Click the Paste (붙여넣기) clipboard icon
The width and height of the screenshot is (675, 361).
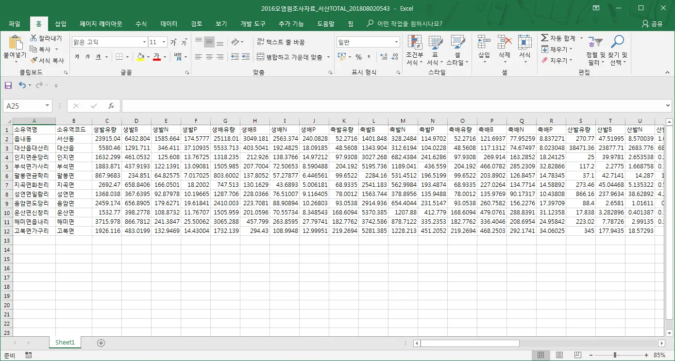[x=15, y=43]
